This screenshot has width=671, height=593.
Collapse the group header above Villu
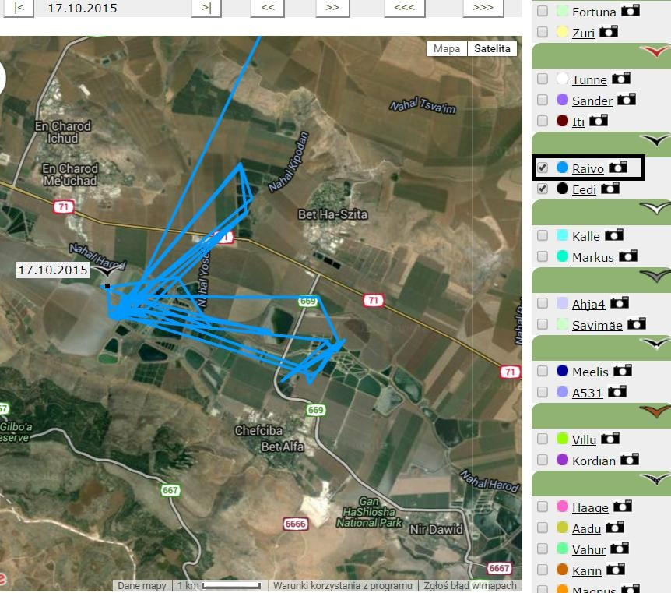[601, 415]
